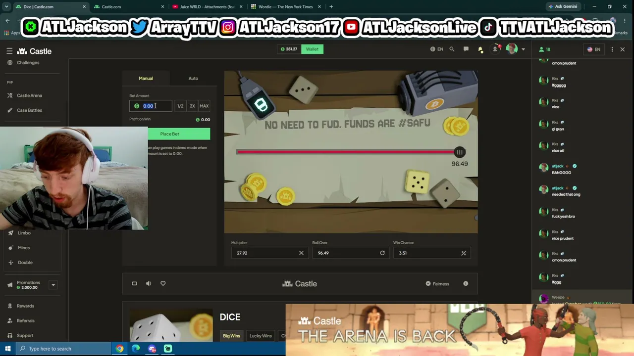Double the bet with 2X button

coord(192,106)
